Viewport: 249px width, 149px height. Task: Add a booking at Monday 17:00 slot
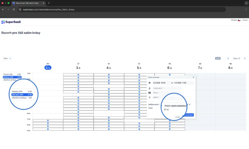[x=48, y=121]
